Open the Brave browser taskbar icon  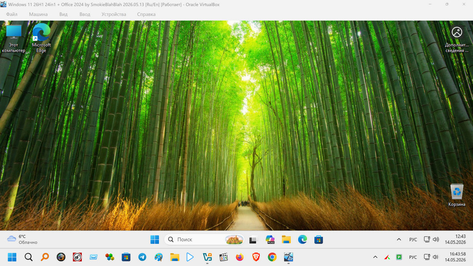tap(256, 257)
